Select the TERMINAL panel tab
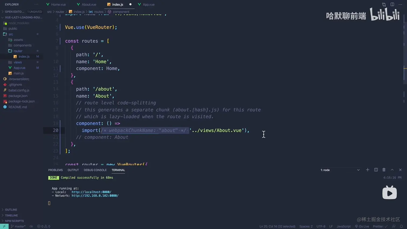The width and height of the screenshot is (407, 229). [118, 170]
